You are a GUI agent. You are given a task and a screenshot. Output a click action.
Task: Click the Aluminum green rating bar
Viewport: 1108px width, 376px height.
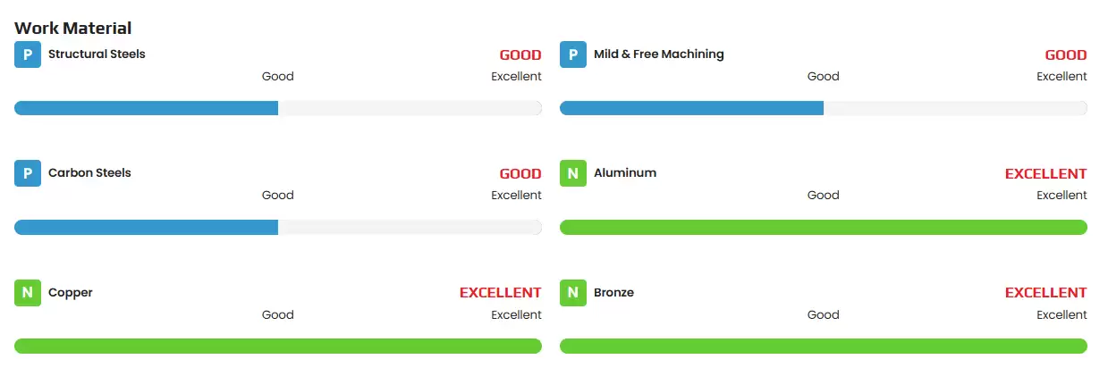[823, 227]
